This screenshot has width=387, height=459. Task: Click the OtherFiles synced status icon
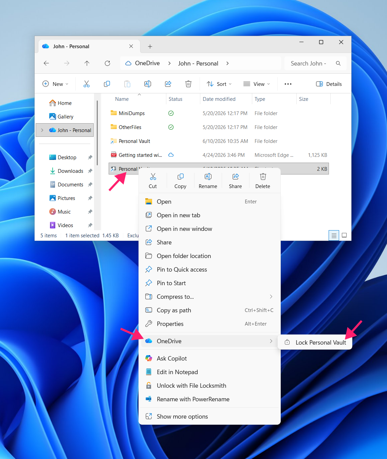(x=171, y=127)
